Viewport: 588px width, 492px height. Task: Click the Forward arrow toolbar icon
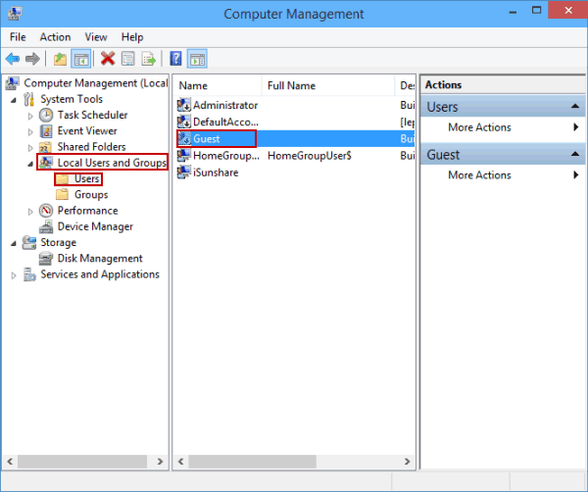click(x=32, y=59)
